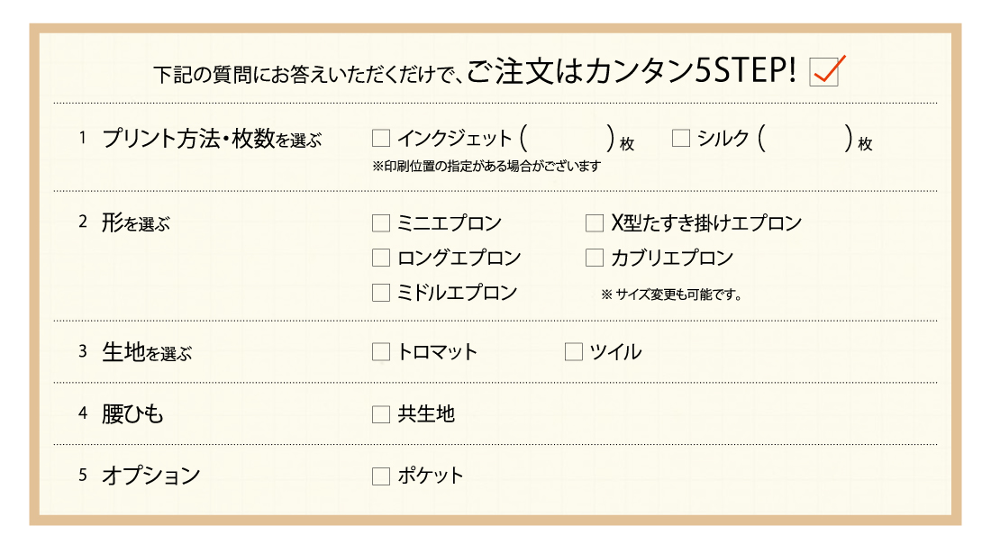
Task: Click the 形を選ぶ step heading
Action: coord(136,223)
